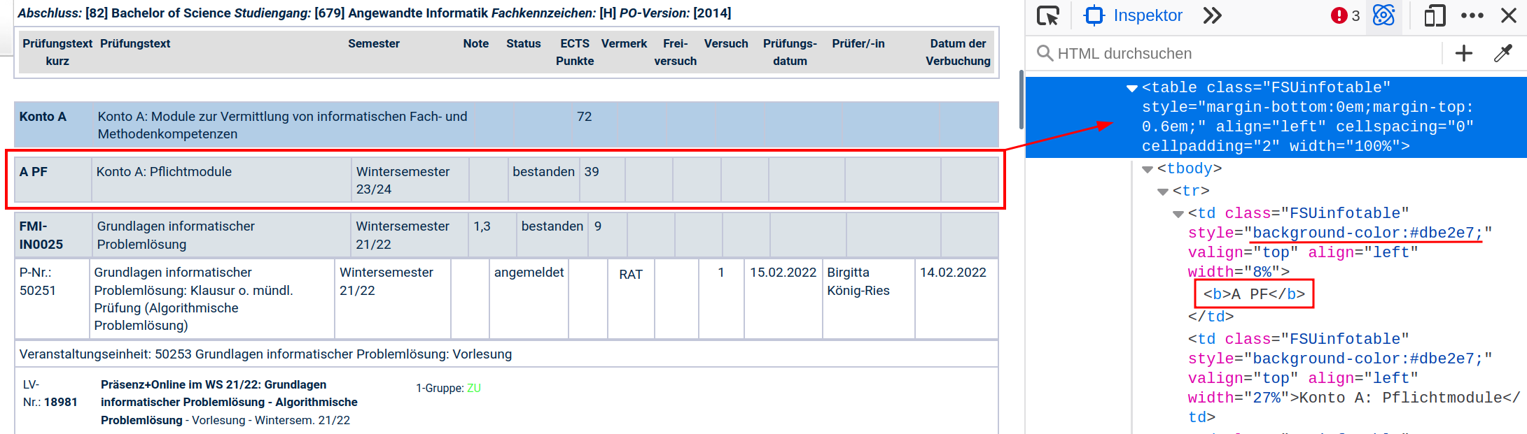Click the Prüfer/-in column header
The image size is (1527, 434).
pyautogui.click(x=858, y=43)
